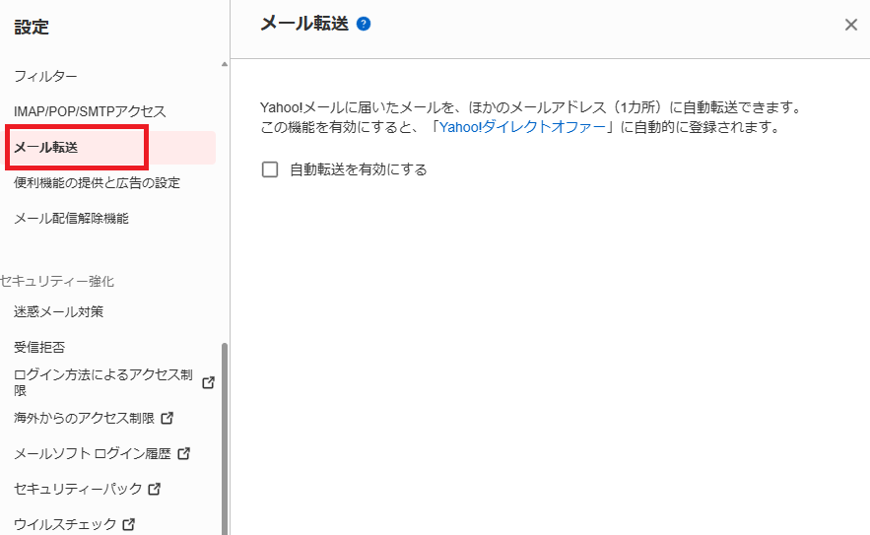
Task: Open 便利機能の提供と広告の設定
Action: pyautogui.click(x=97, y=183)
